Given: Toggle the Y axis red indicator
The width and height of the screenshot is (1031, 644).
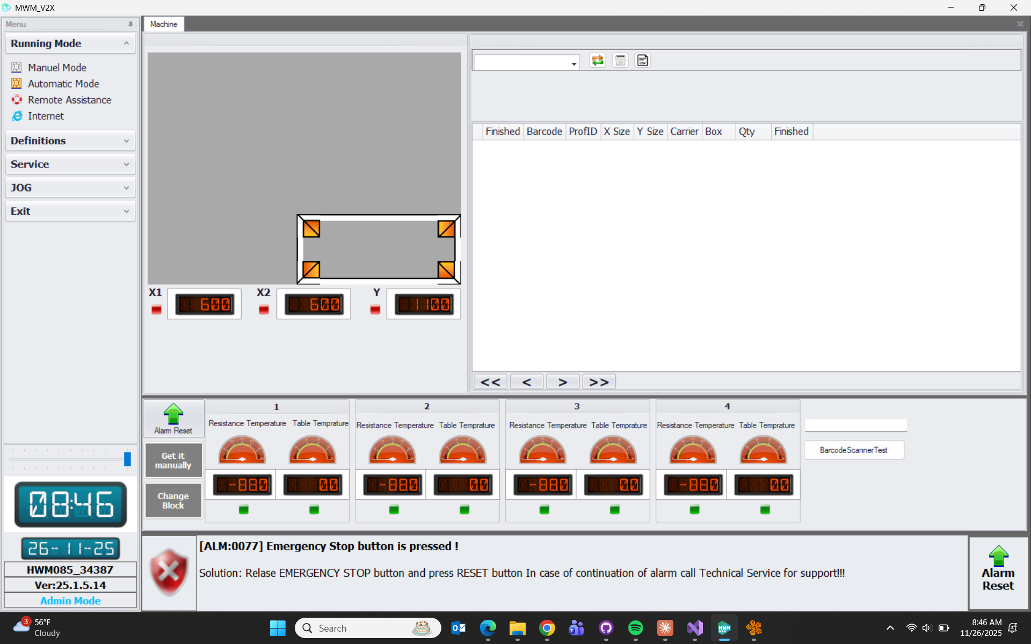Looking at the screenshot, I should pos(375,310).
